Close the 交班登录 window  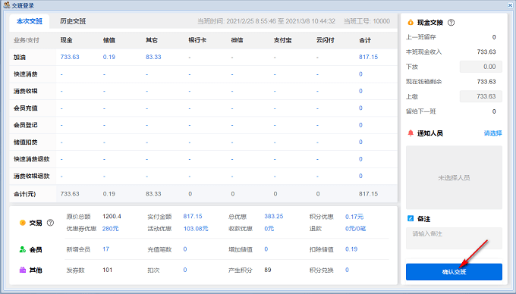(510, 5)
